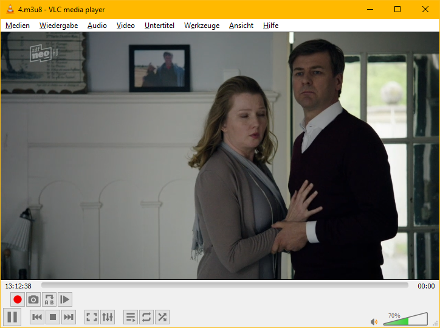Skip to next media track

coord(69,317)
